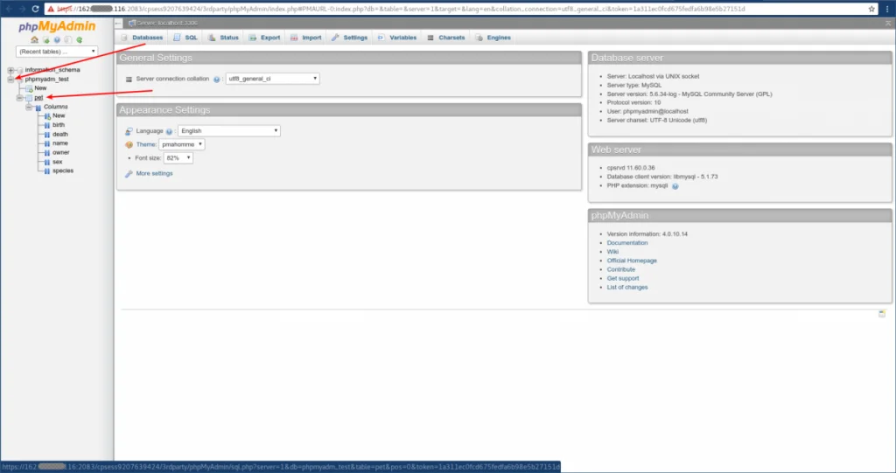Click the Get support link
Viewport: 896px width, 473px height.
point(623,279)
